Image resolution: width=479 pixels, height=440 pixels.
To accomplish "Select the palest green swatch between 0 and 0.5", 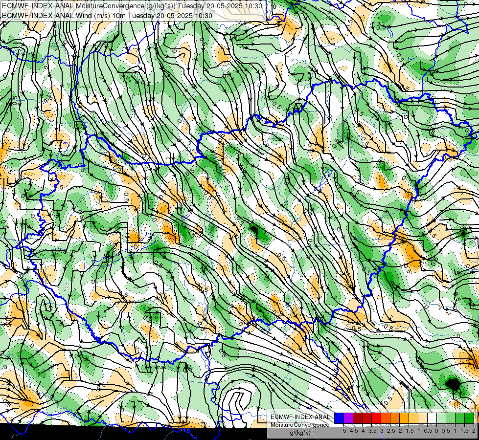I will tap(441, 418).
